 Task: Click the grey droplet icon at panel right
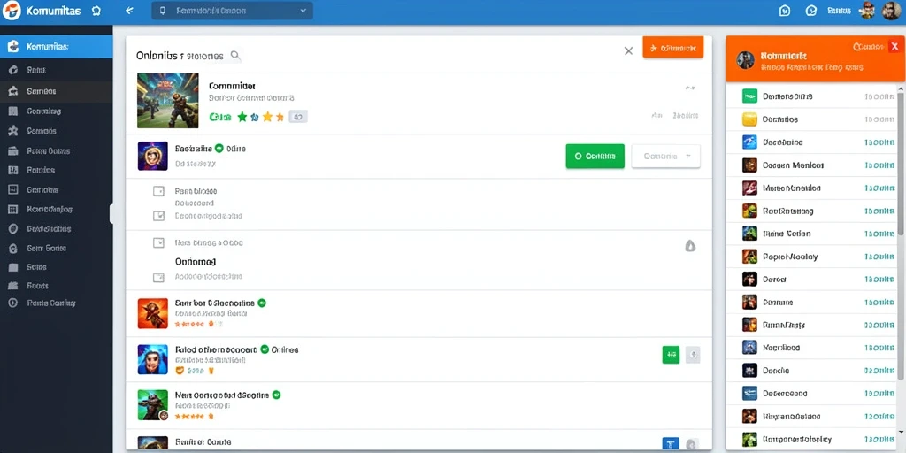(690, 246)
